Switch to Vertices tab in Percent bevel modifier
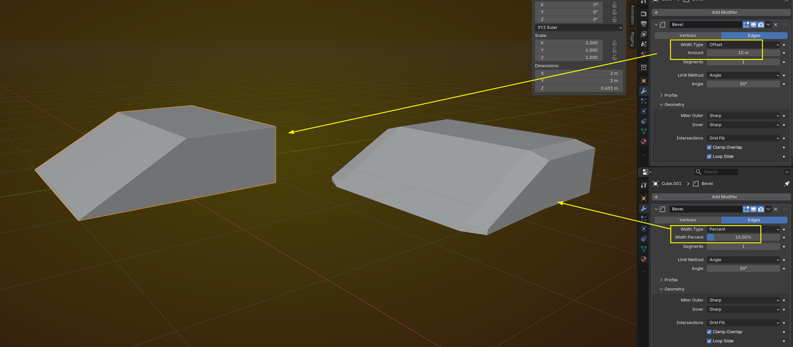The height and width of the screenshot is (347, 793). [x=688, y=220]
